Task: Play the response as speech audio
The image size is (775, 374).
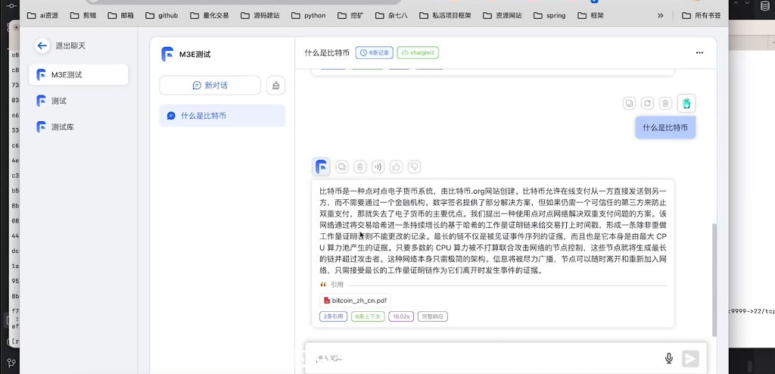Action: point(378,167)
